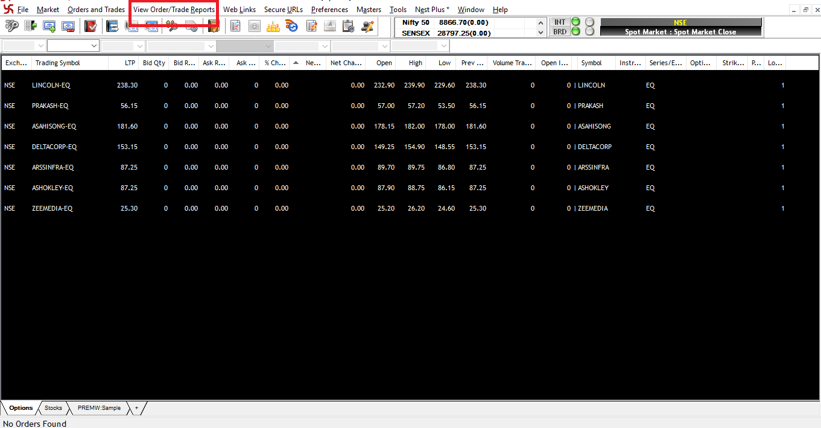This screenshot has width=821, height=428.
Task: Click the swastik application logo icon
Action: pyautogui.click(x=8, y=9)
